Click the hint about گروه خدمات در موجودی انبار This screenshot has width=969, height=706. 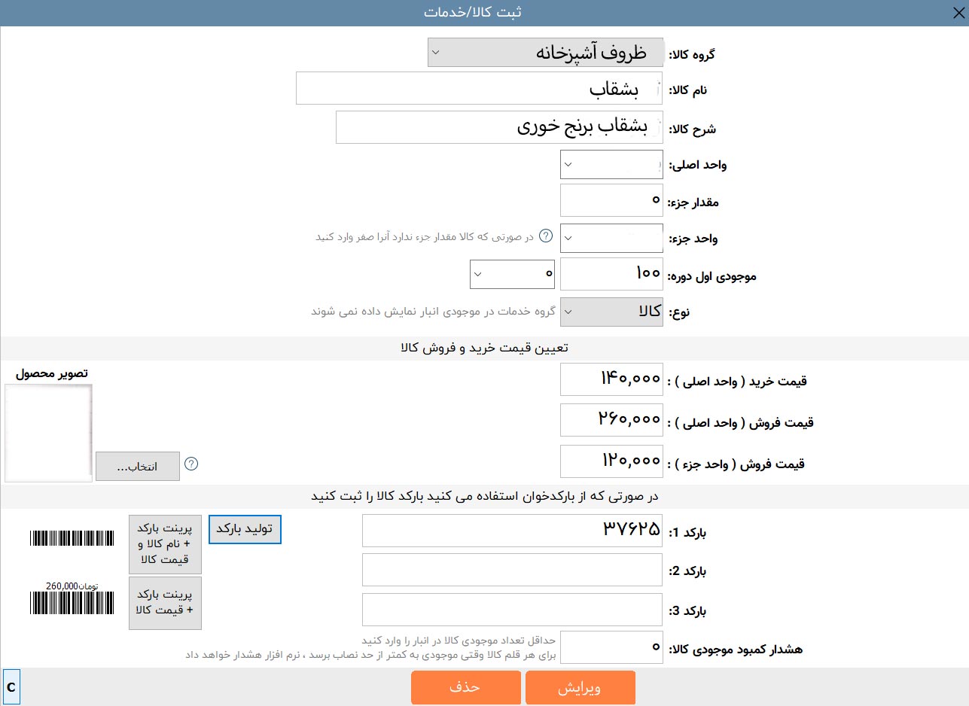(x=434, y=310)
